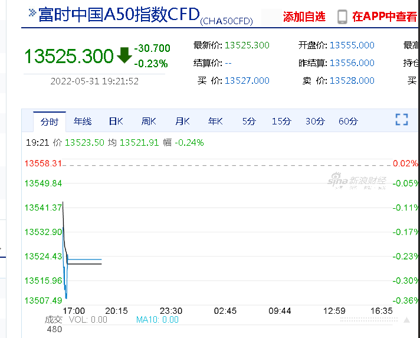Click the time axis label 16:35

click(x=382, y=311)
